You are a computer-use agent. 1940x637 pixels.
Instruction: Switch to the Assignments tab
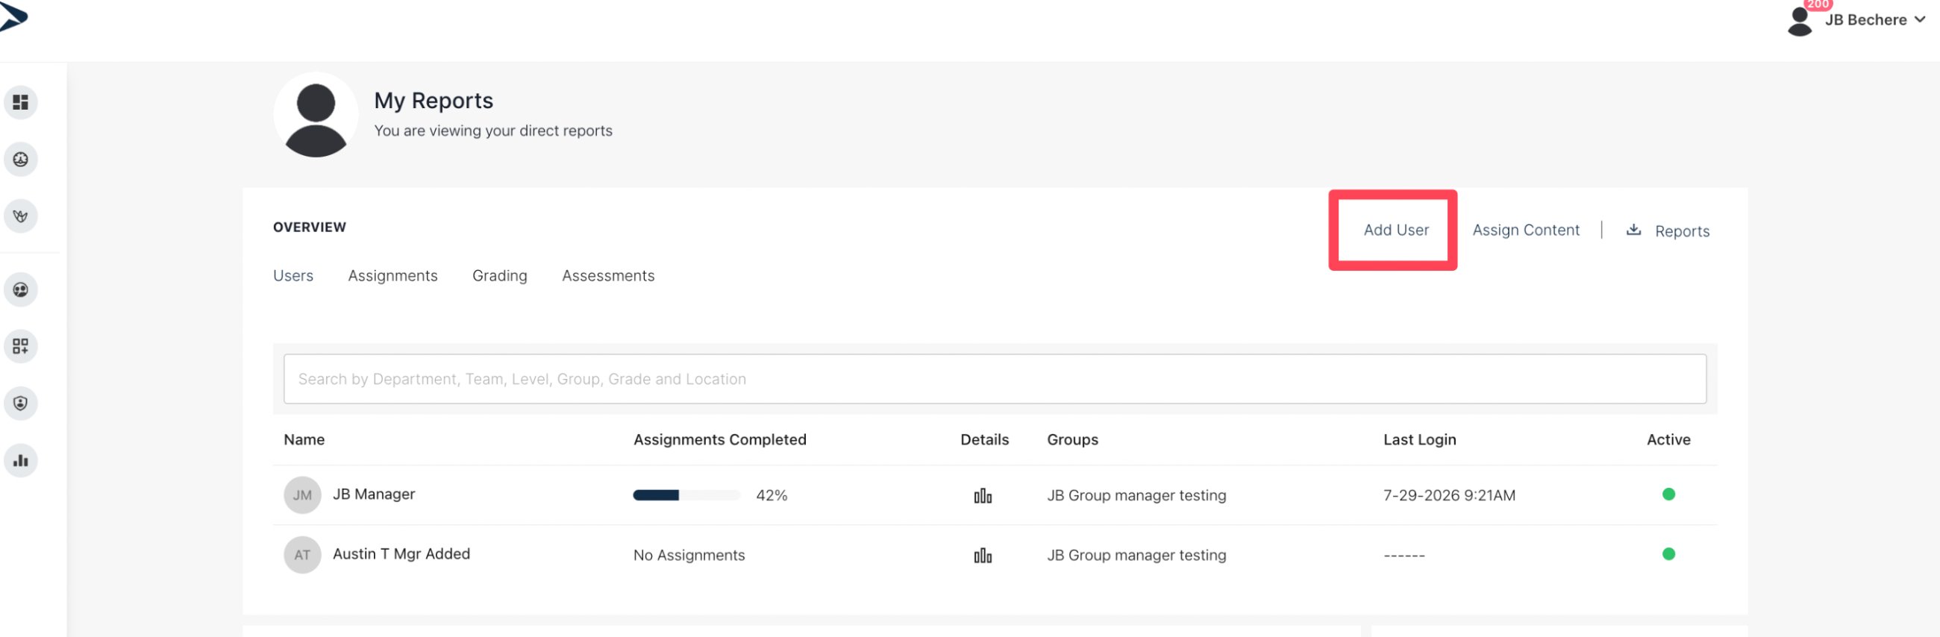[x=392, y=275]
